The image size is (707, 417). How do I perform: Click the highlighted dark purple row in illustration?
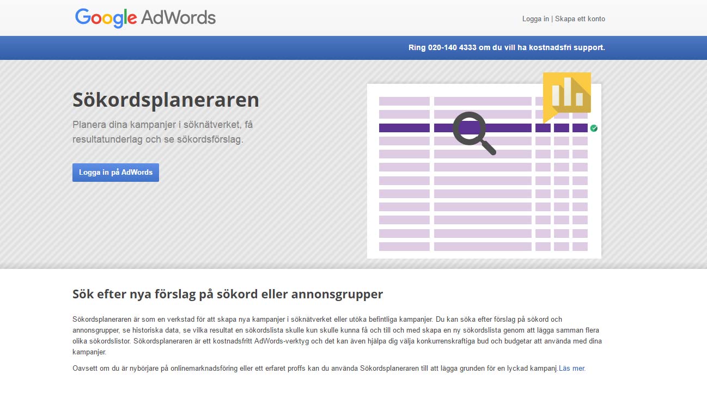[483, 128]
